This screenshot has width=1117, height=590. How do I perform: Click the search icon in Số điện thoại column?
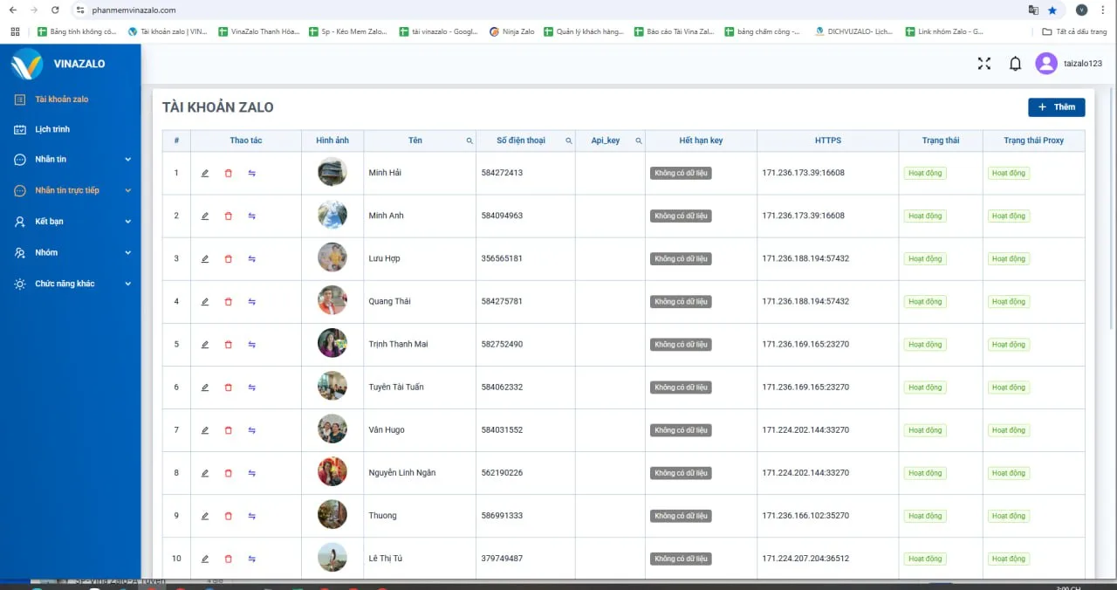click(x=569, y=141)
